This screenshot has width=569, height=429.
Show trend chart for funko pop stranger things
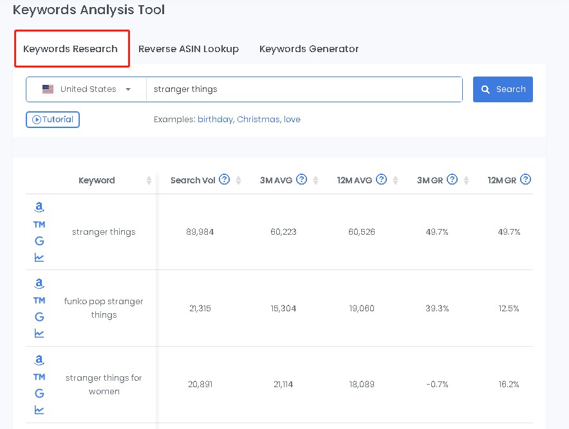click(x=39, y=333)
